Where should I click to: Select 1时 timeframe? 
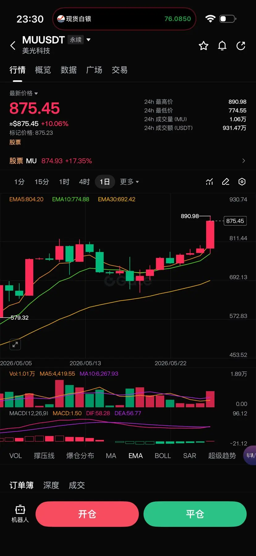click(x=64, y=182)
